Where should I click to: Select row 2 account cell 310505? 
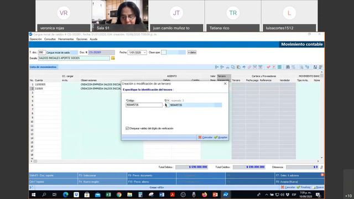click(48, 88)
